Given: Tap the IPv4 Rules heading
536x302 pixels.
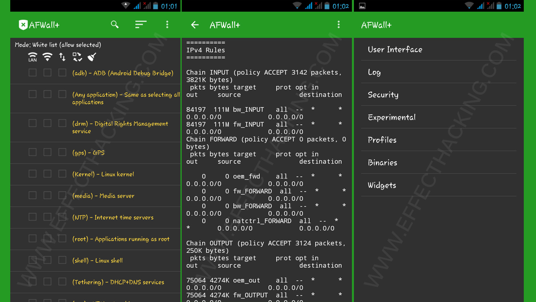Looking at the screenshot, I should pyautogui.click(x=206, y=50).
